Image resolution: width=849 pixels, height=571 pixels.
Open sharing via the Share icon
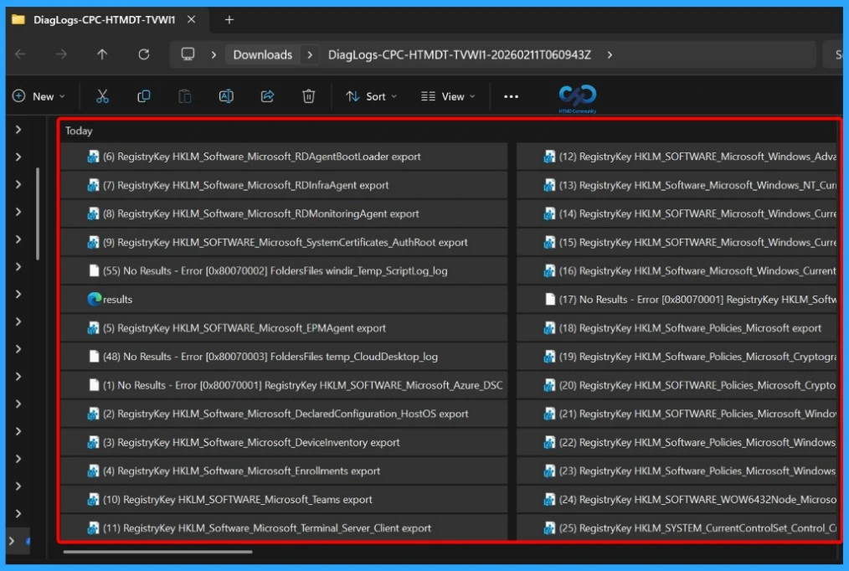click(x=266, y=95)
